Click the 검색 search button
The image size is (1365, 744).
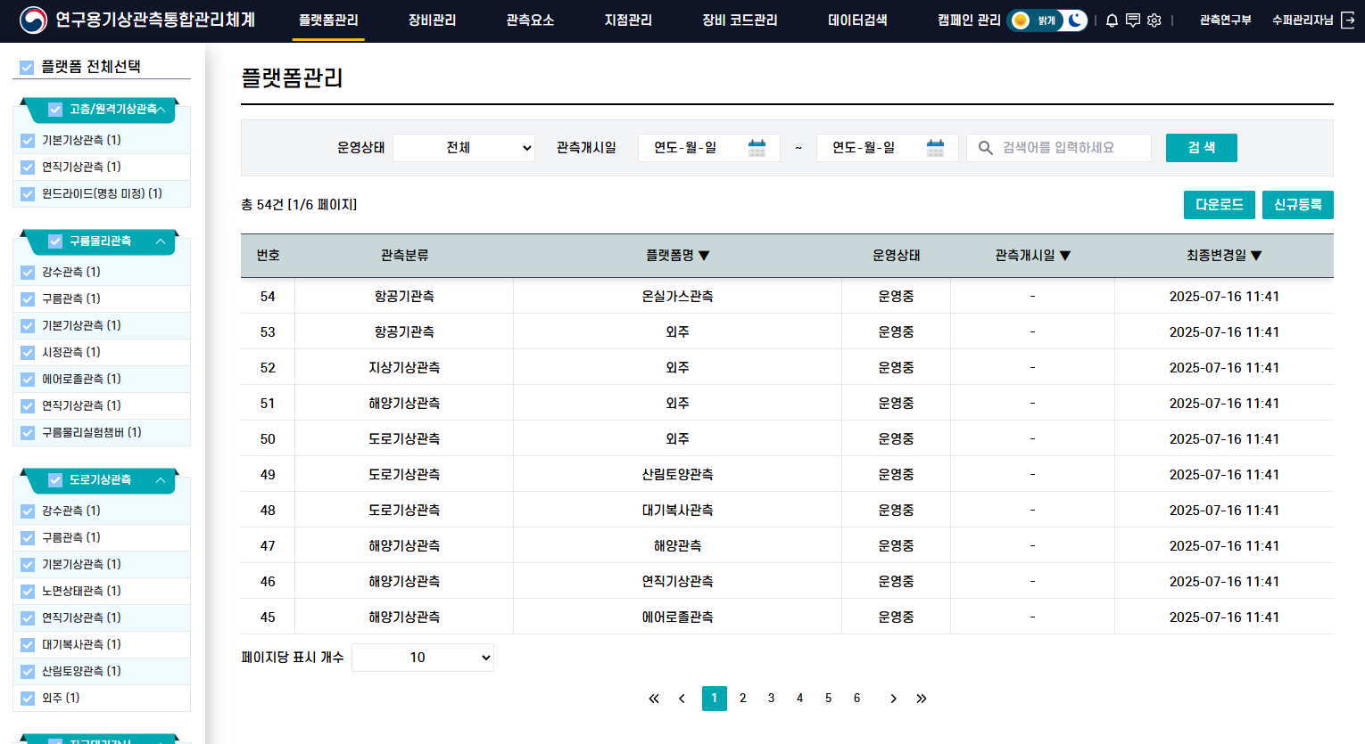1202,148
